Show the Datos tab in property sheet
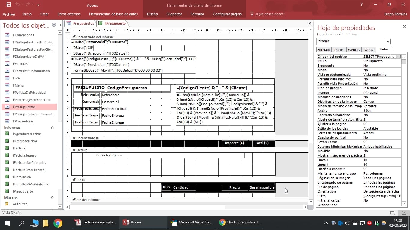Image resolution: width=410 pixels, height=230 pixels. point(339,50)
